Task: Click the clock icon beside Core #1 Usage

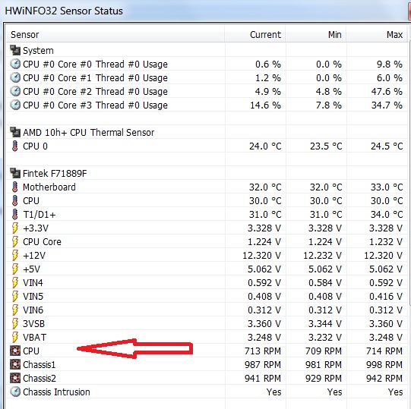Action: [15, 77]
